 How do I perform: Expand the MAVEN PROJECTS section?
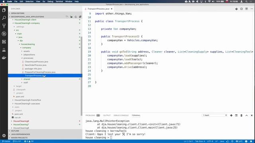point(45,138)
